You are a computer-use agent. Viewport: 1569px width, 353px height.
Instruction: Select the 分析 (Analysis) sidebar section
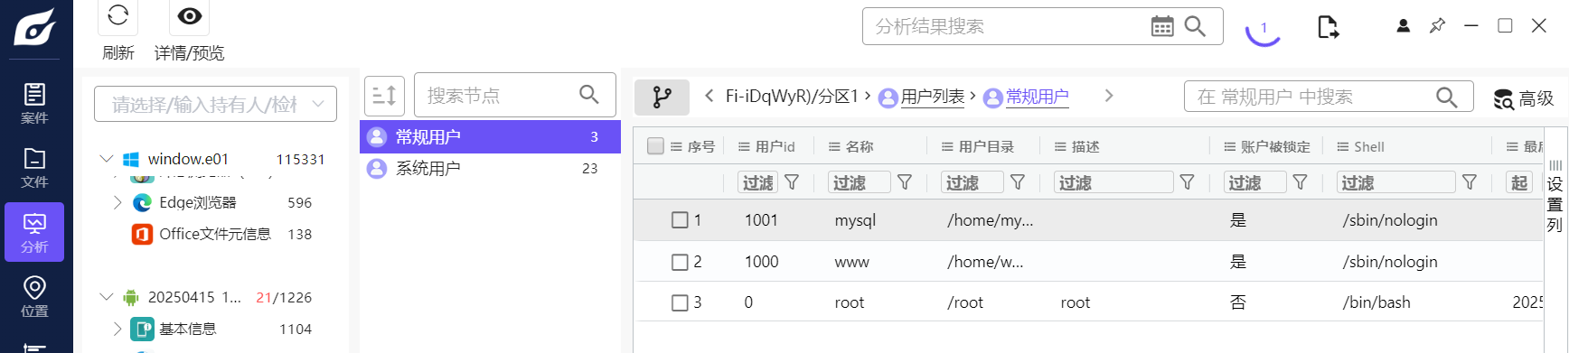(34, 232)
